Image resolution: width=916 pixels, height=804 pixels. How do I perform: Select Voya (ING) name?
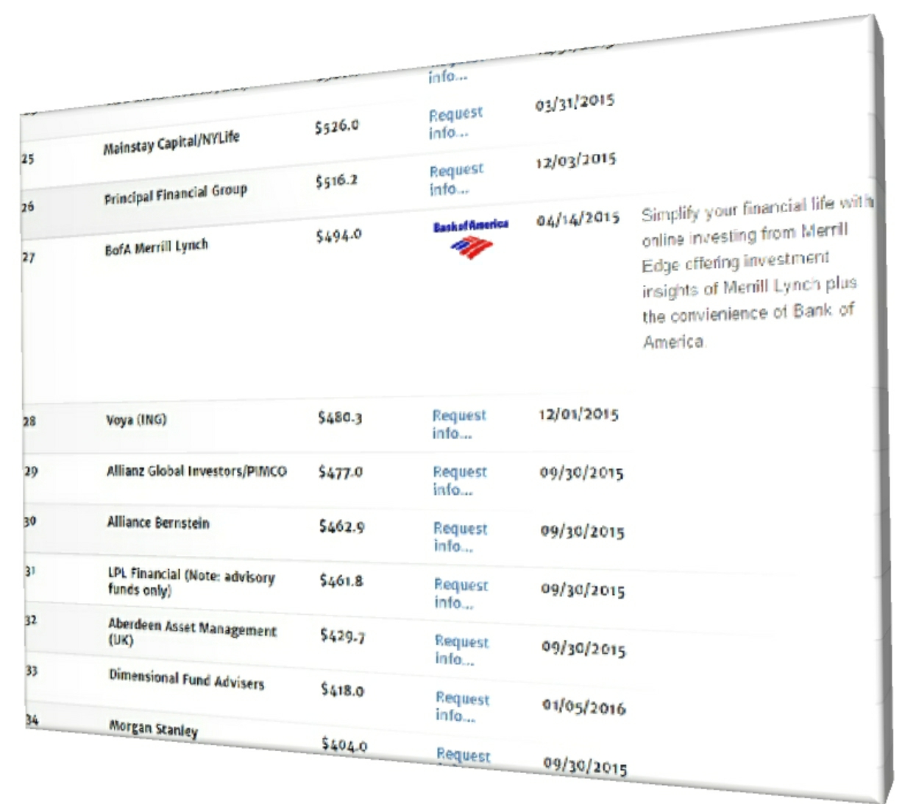point(136,420)
